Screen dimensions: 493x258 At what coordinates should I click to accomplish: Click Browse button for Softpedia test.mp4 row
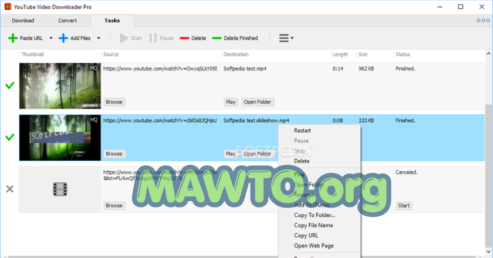114,102
